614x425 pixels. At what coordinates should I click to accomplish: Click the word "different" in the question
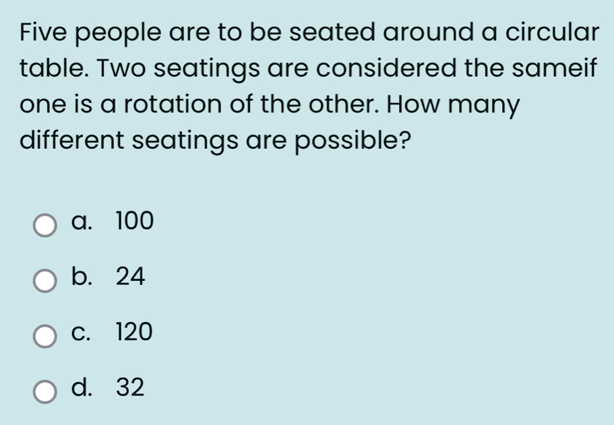point(71,140)
